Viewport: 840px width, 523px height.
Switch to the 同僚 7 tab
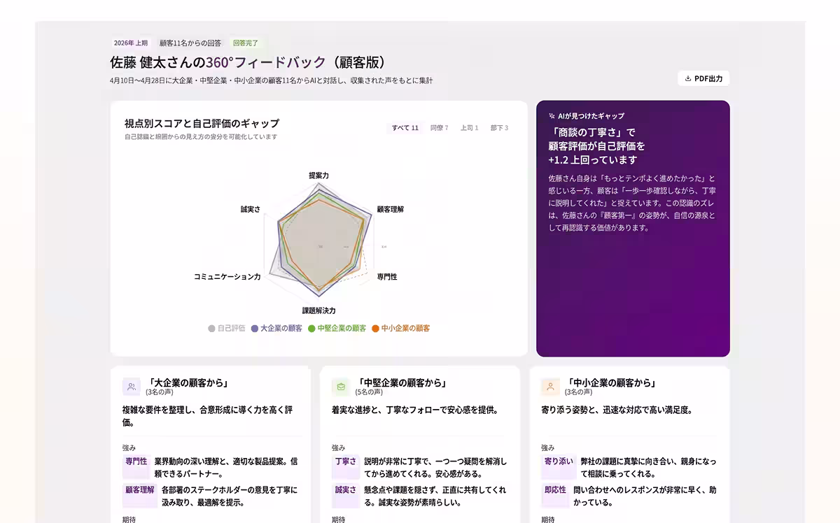[x=440, y=128]
